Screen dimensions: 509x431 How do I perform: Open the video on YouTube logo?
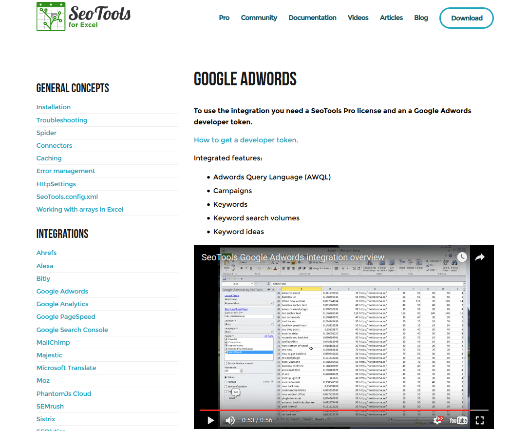(x=458, y=420)
